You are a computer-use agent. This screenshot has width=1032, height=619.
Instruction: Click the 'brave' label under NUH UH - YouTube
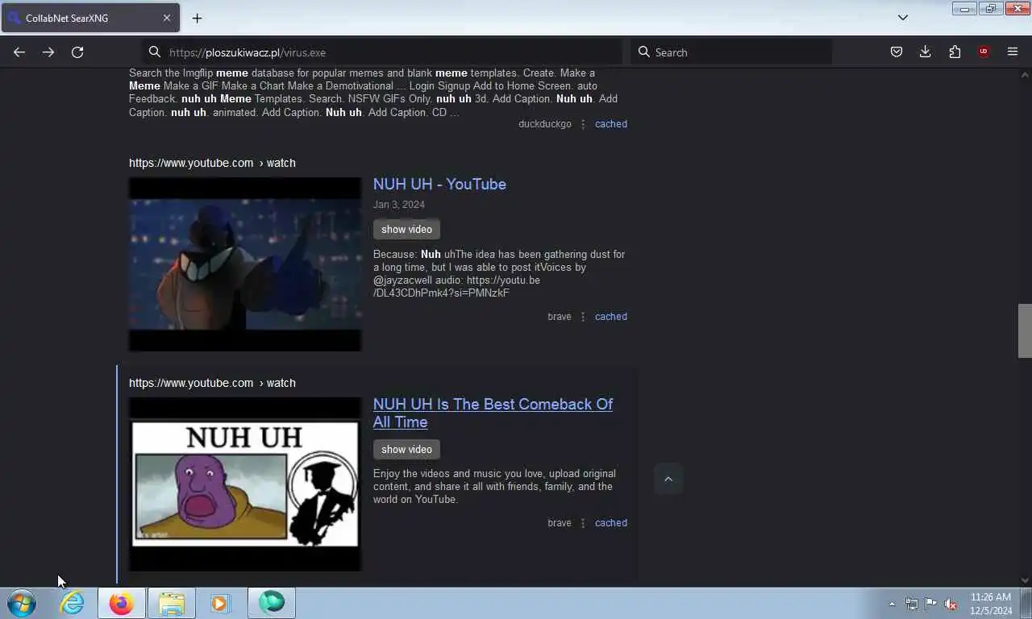[560, 317]
